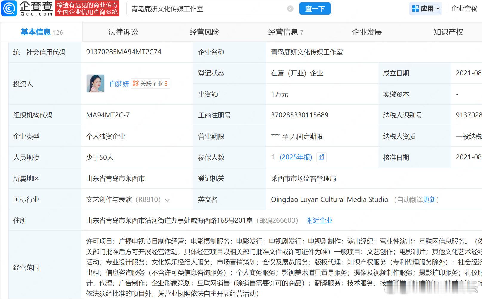The image size is (482, 299).
Task: Select registration number 370285330115689
Action: point(300,115)
